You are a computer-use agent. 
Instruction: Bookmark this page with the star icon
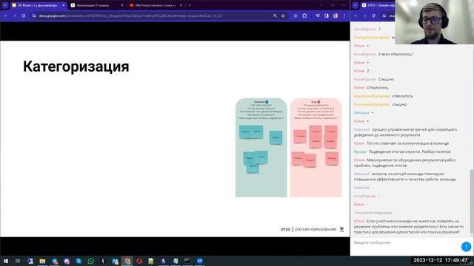(283, 16)
